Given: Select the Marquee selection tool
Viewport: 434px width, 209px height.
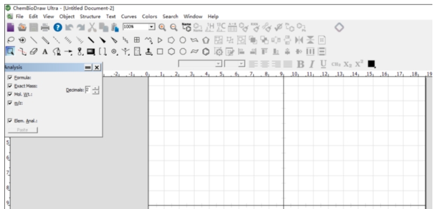Looking at the screenshot, I should click(x=11, y=51).
